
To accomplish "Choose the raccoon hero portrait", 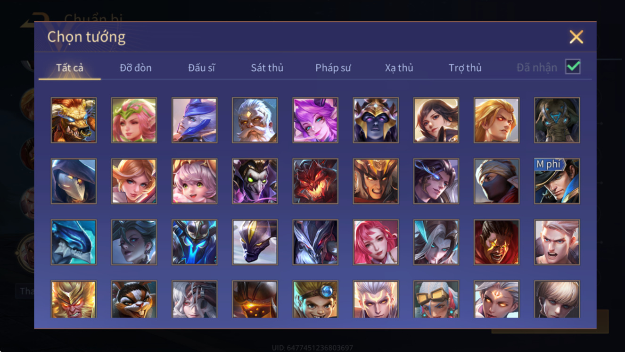I will pos(134,299).
